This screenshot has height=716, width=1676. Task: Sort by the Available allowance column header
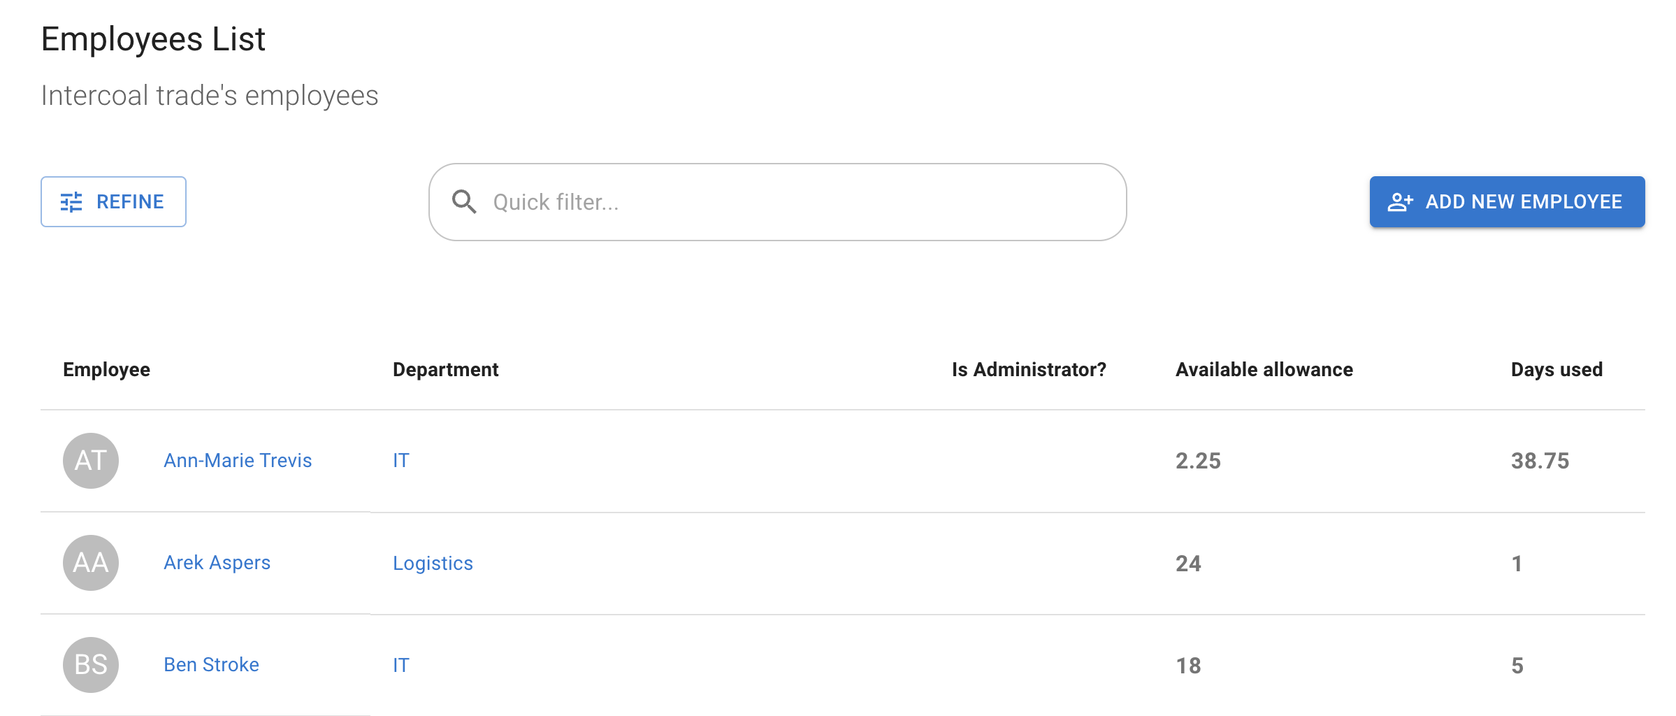[1264, 369]
